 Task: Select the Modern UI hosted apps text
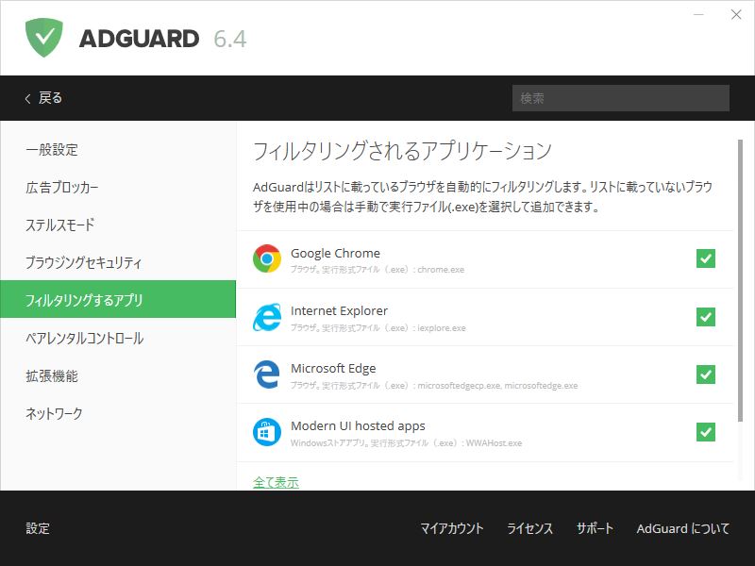coord(358,426)
